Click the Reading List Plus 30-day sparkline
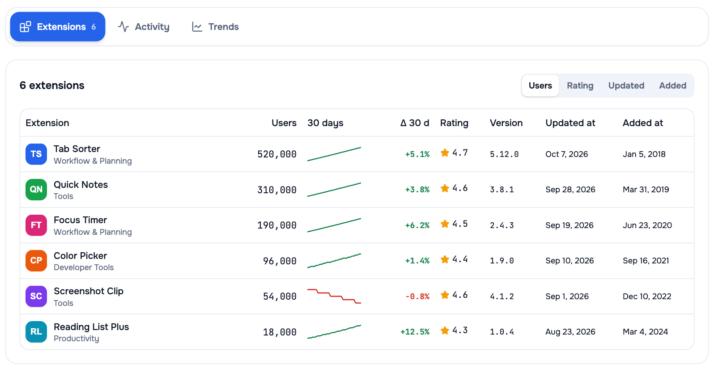Screen dimensions: 714x373 click(x=334, y=332)
